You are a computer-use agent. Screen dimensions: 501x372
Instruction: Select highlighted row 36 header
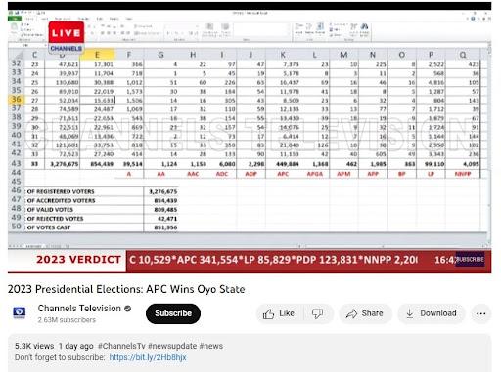click(x=17, y=100)
